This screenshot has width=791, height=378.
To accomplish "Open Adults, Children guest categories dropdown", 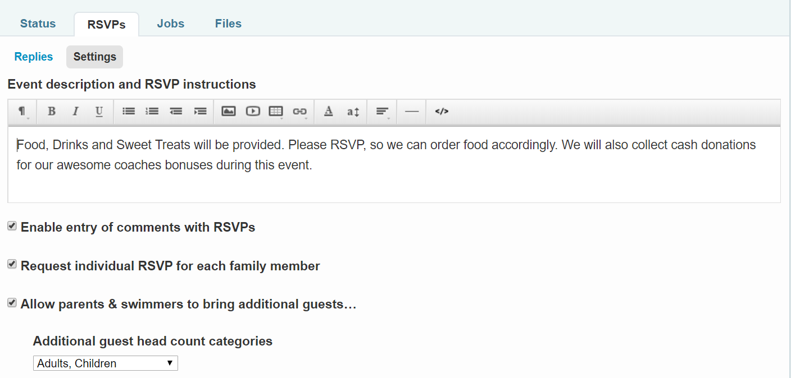I will point(106,363).
